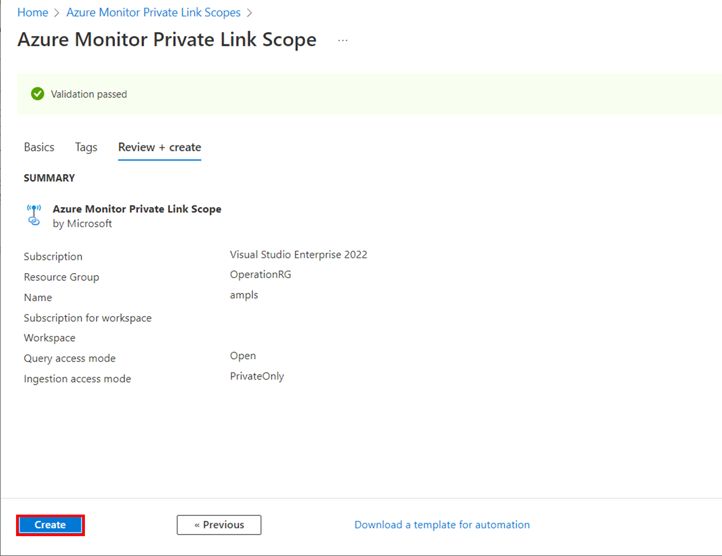
Task: Switch to the Basics tab
Action: pos(39,147)
